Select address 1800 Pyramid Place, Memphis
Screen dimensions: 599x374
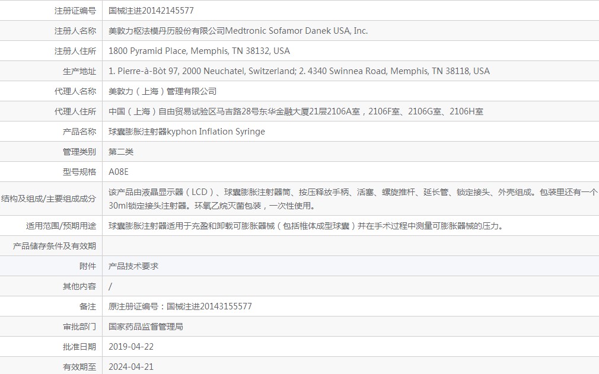(x=199, y=51)
